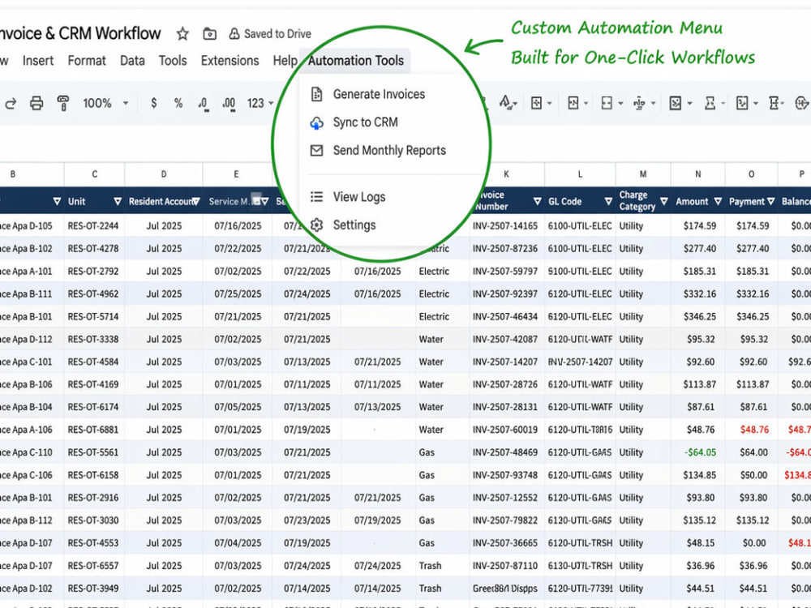Star the Invoice & CRM Workflow document
Screen dimensions: 811x608
pos(182,34)
